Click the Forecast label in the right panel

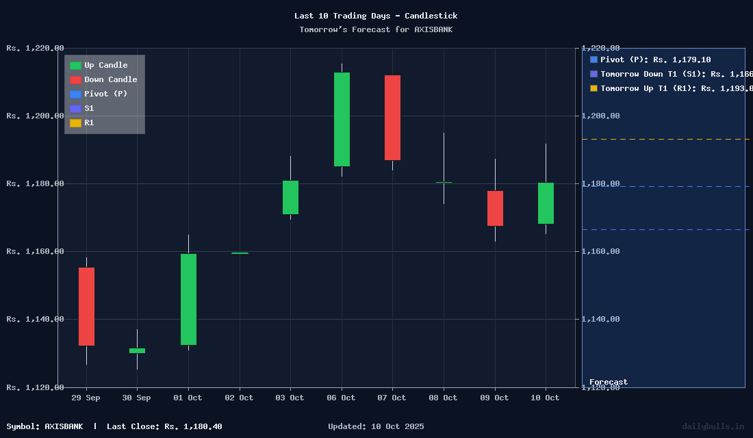[608, 383]
